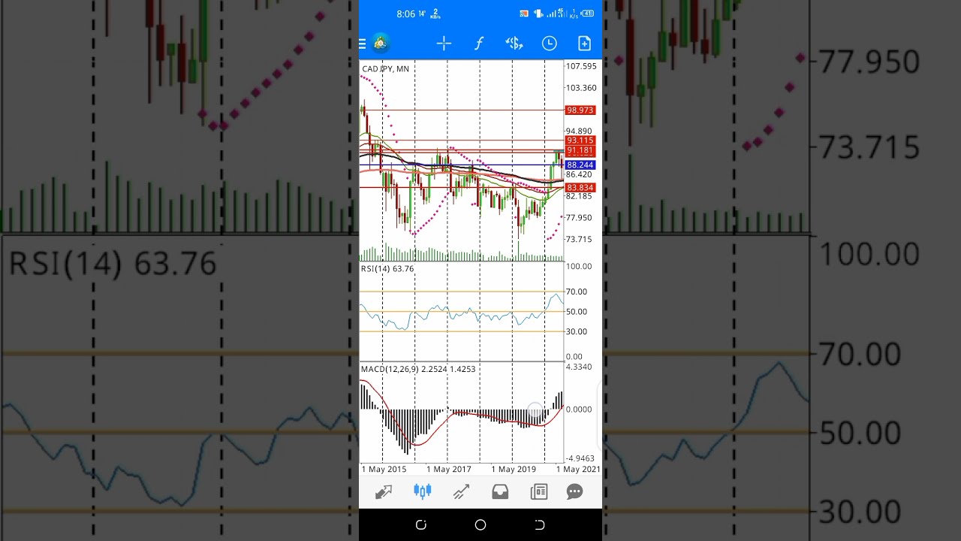Enable the crosshair cursor tool

[x=444, y=44]
